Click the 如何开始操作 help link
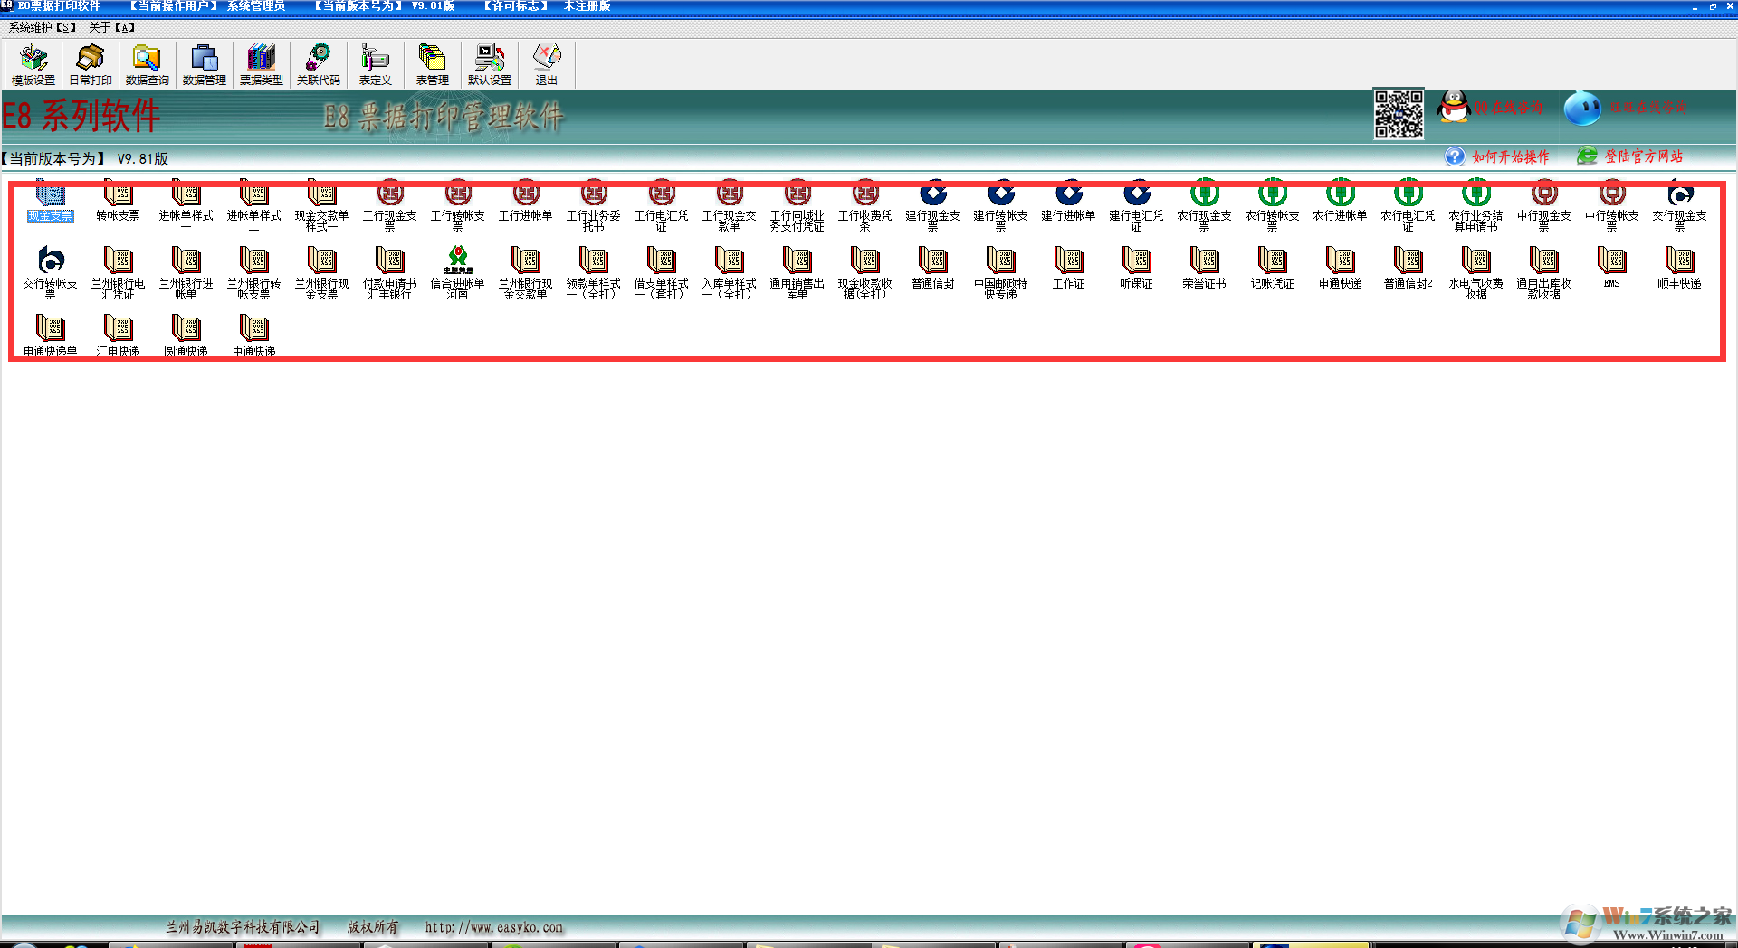 tap(1497, 156)
